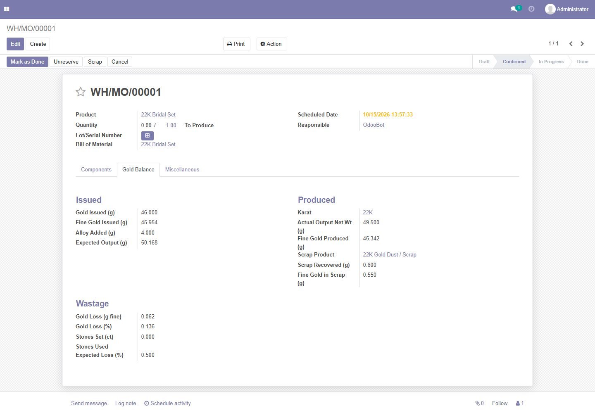Open the 22K Bridal Set product link
Viewport: 595px width, 413px height.
(x=158, y=115)
